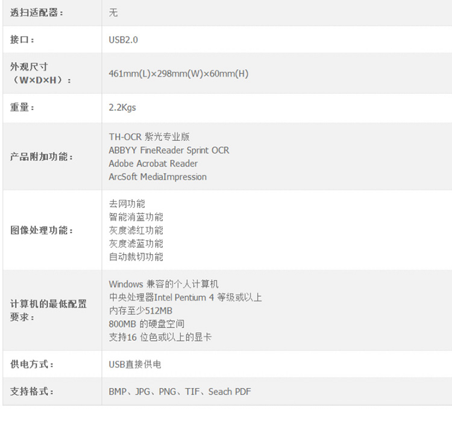Click ABBYY FineReader Sprint OCR text
This screenshot has height=425, width=452.
169,150
